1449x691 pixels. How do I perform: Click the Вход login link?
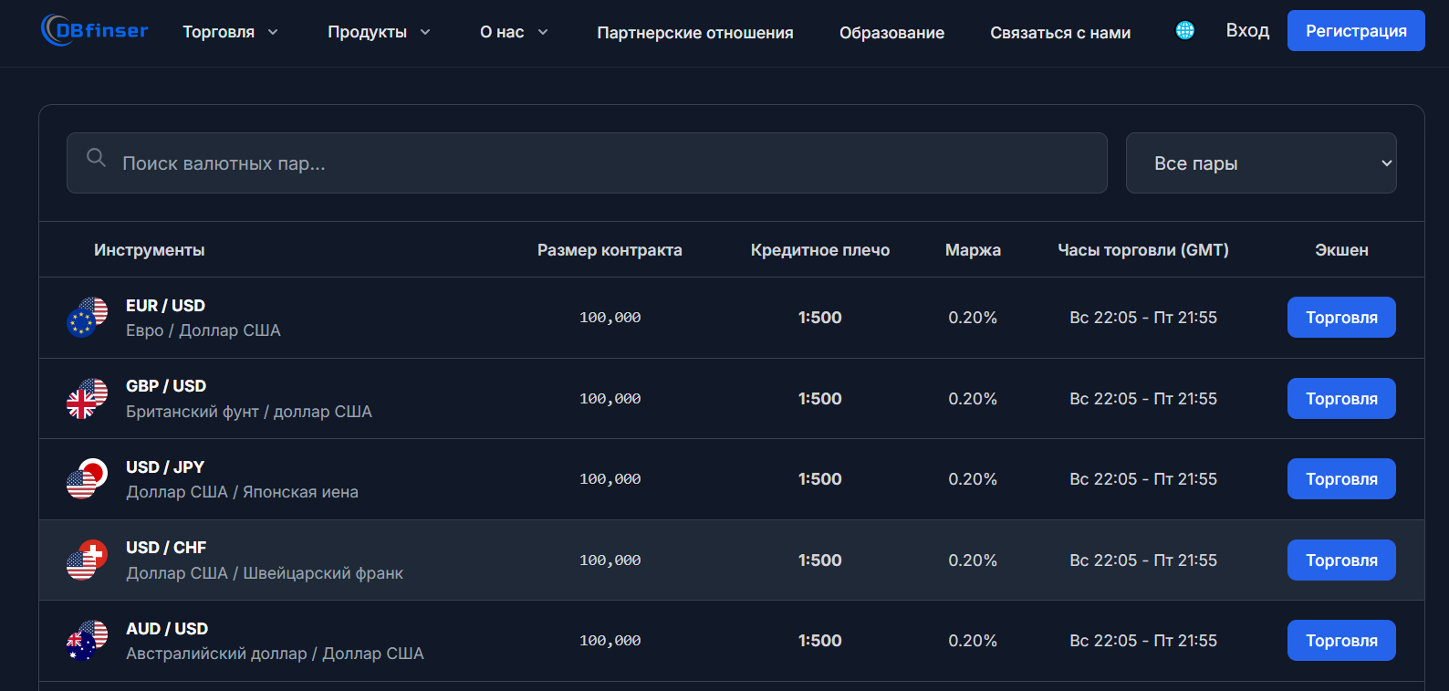[x=1246, y=31]
